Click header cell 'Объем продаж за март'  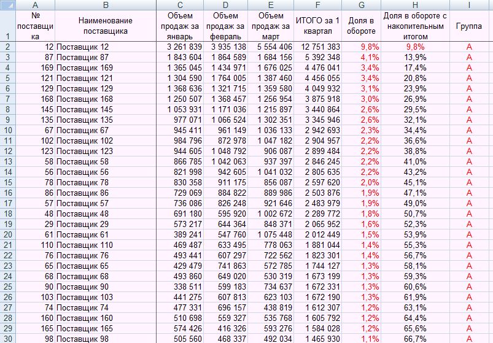click(271, 26)
